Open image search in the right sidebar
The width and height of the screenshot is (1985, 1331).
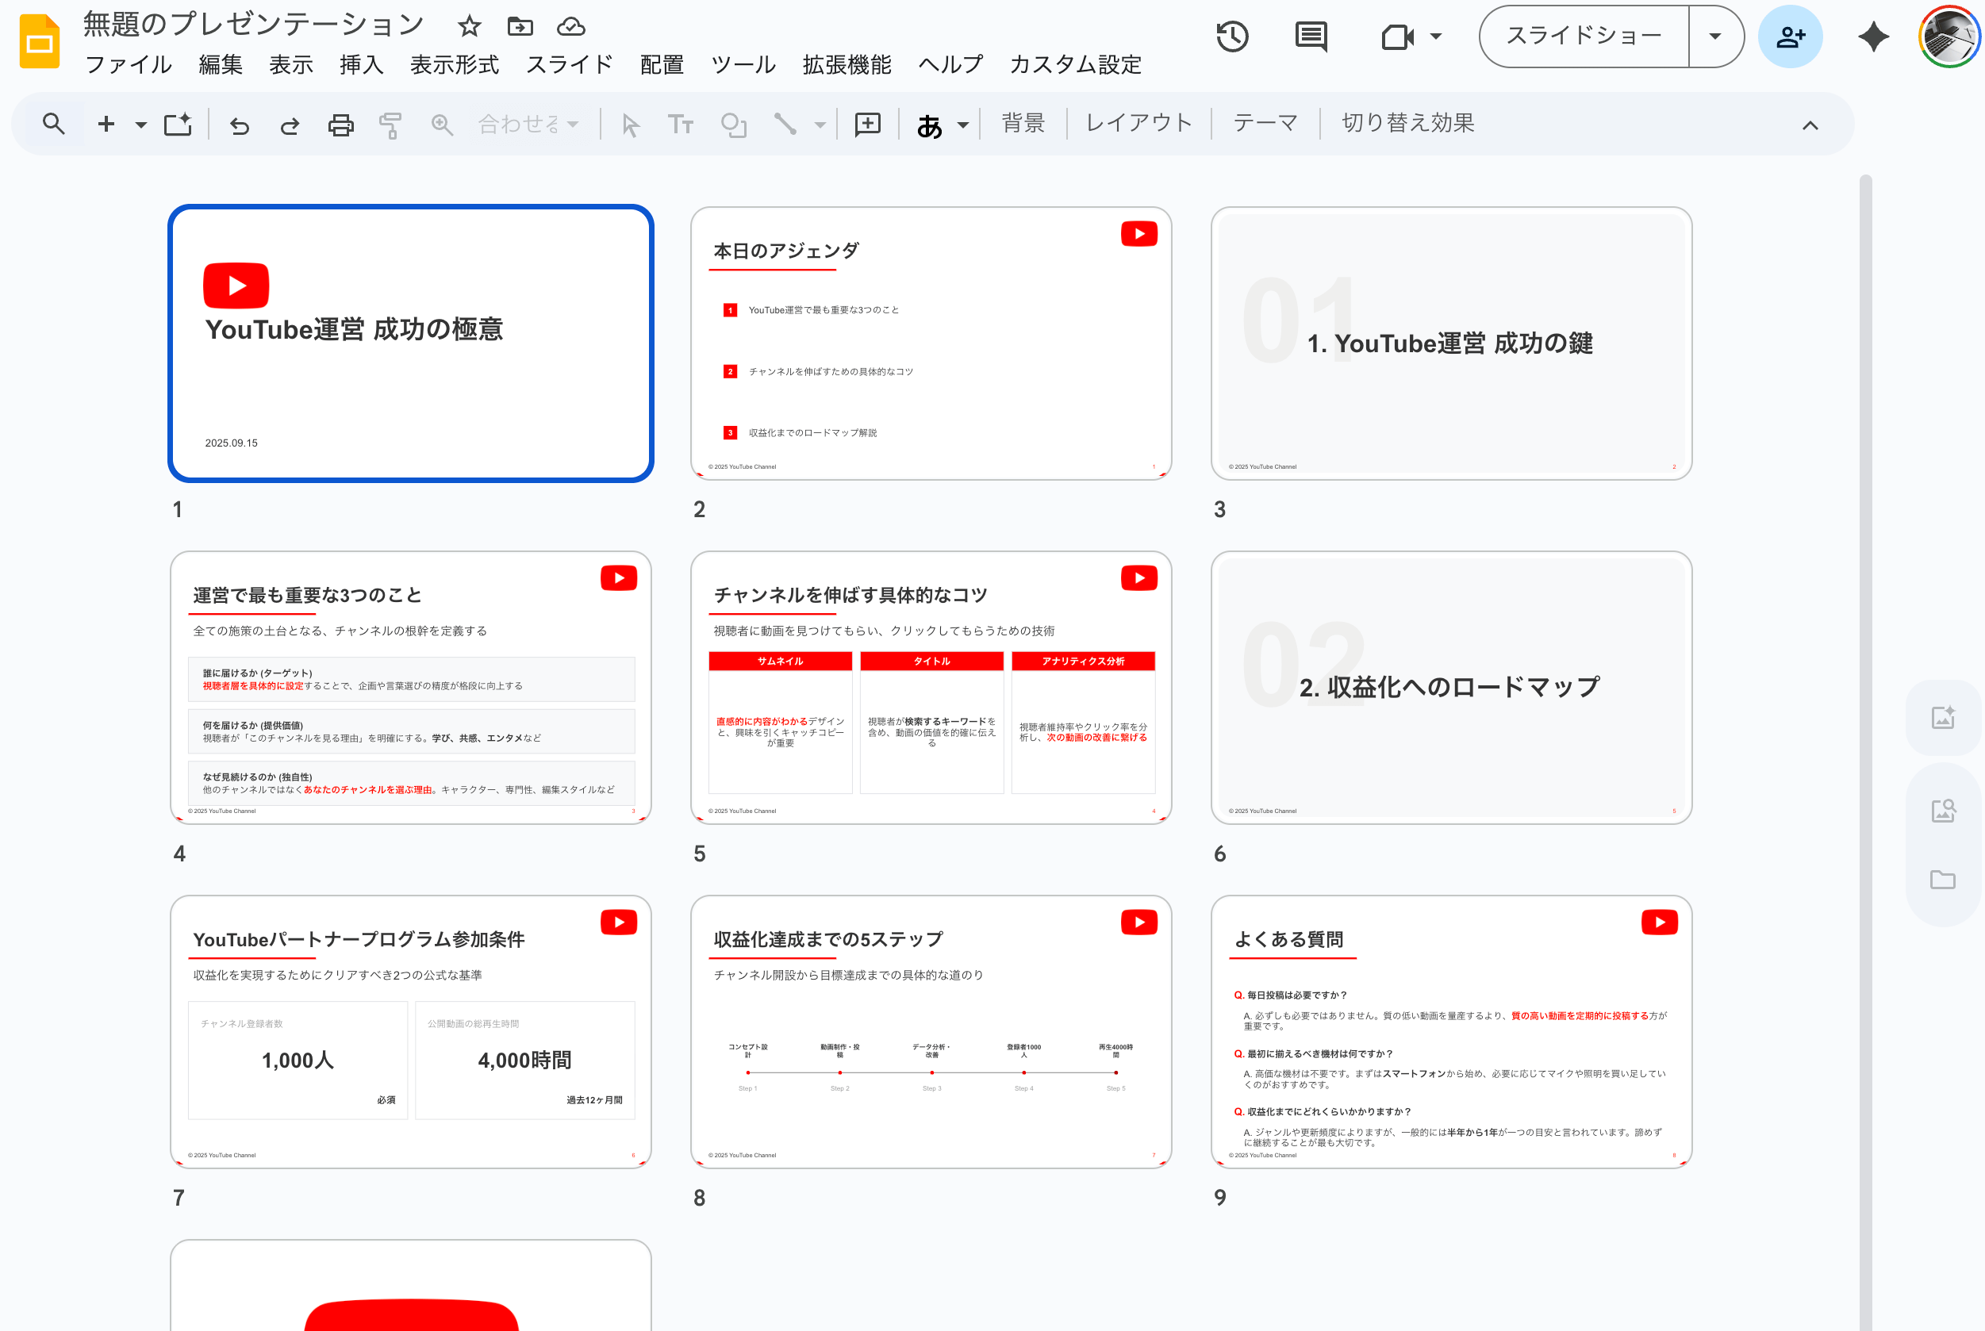pyautogui.click(x=1944, y=810)
